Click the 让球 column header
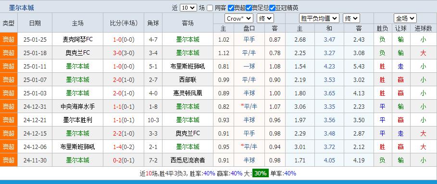437x184 pixels. tap(401, 28)
